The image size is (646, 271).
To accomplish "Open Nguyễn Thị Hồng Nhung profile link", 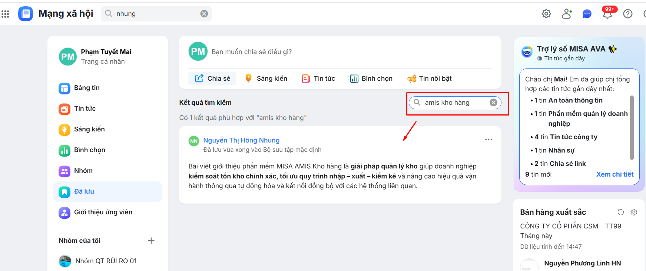I will click(x=241, y=140).
